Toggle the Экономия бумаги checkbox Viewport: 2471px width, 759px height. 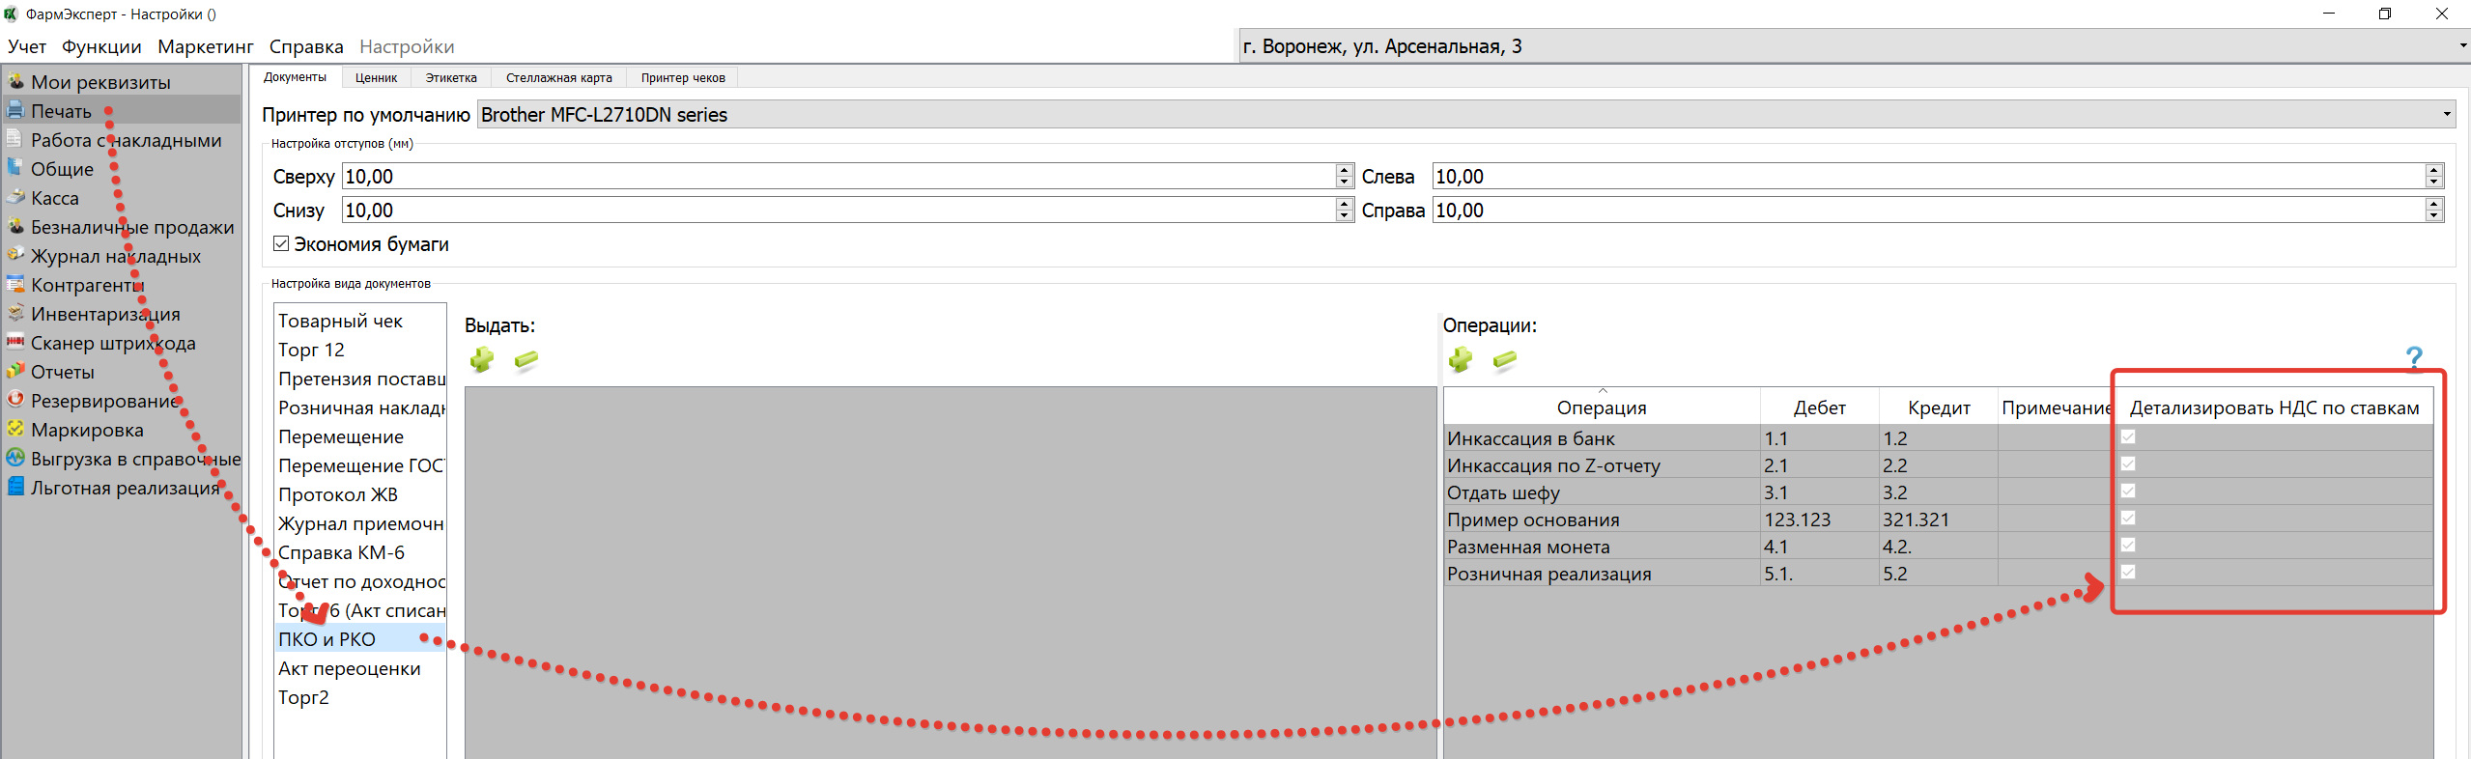281,244
